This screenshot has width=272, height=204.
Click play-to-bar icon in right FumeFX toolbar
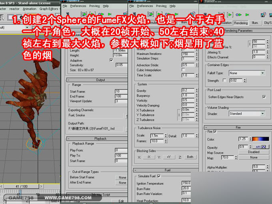[x=247, y=15]
